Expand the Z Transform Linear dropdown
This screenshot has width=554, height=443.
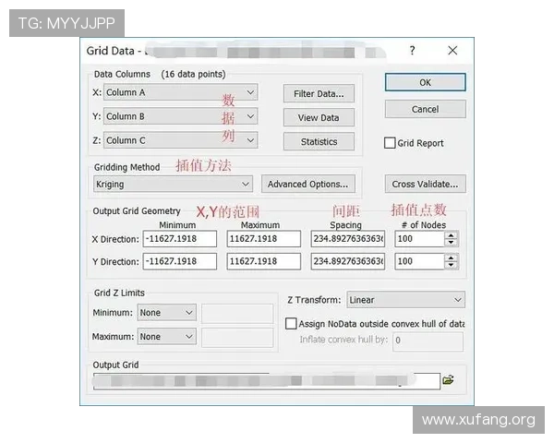[x=458, y=300]
